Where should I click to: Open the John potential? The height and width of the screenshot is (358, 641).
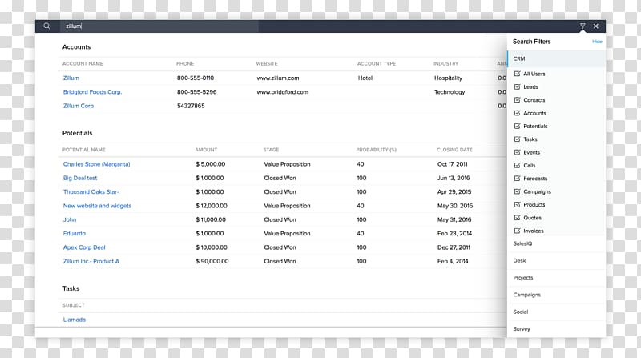(x=70, y=220)
